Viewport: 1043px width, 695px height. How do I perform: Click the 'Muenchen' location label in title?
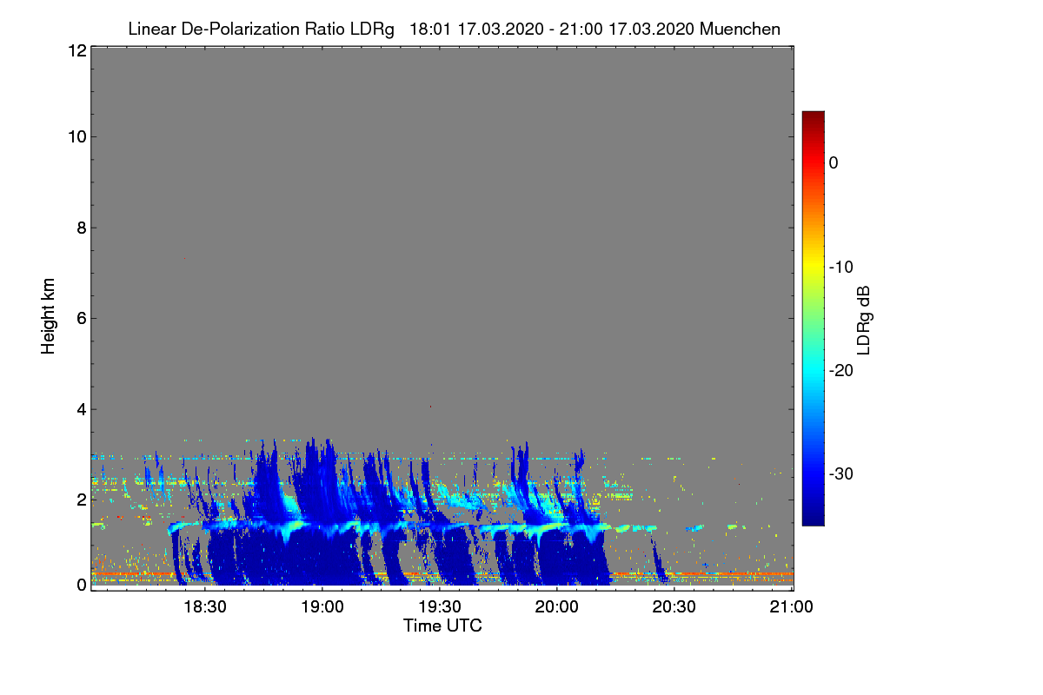coord(740,30)
